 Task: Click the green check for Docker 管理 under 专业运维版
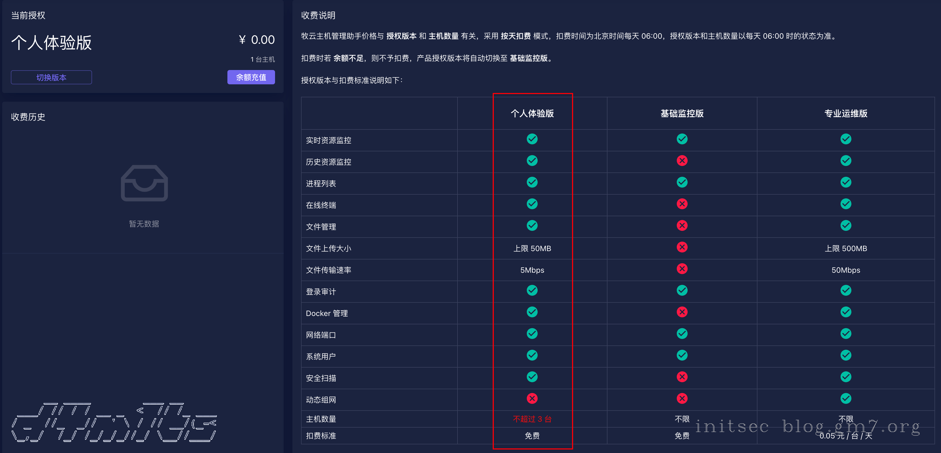[846, 312]
